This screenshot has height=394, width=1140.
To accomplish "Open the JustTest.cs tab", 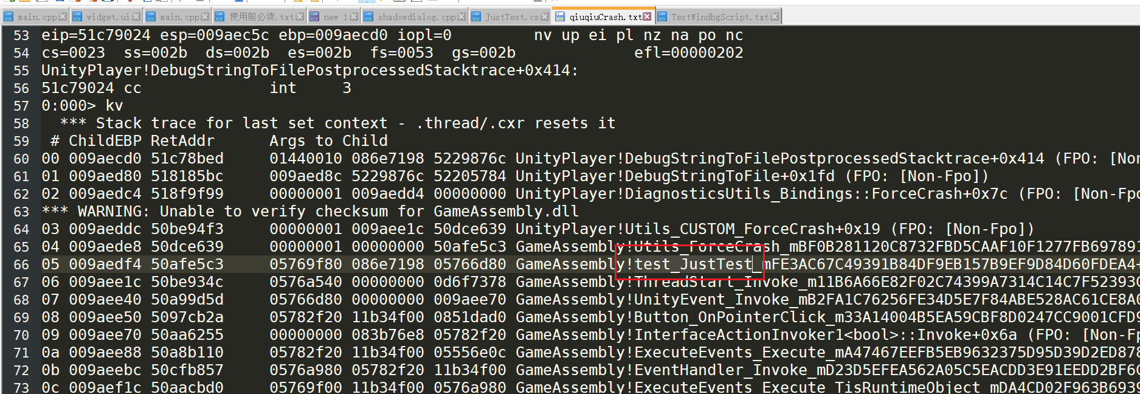I will 511,17.
